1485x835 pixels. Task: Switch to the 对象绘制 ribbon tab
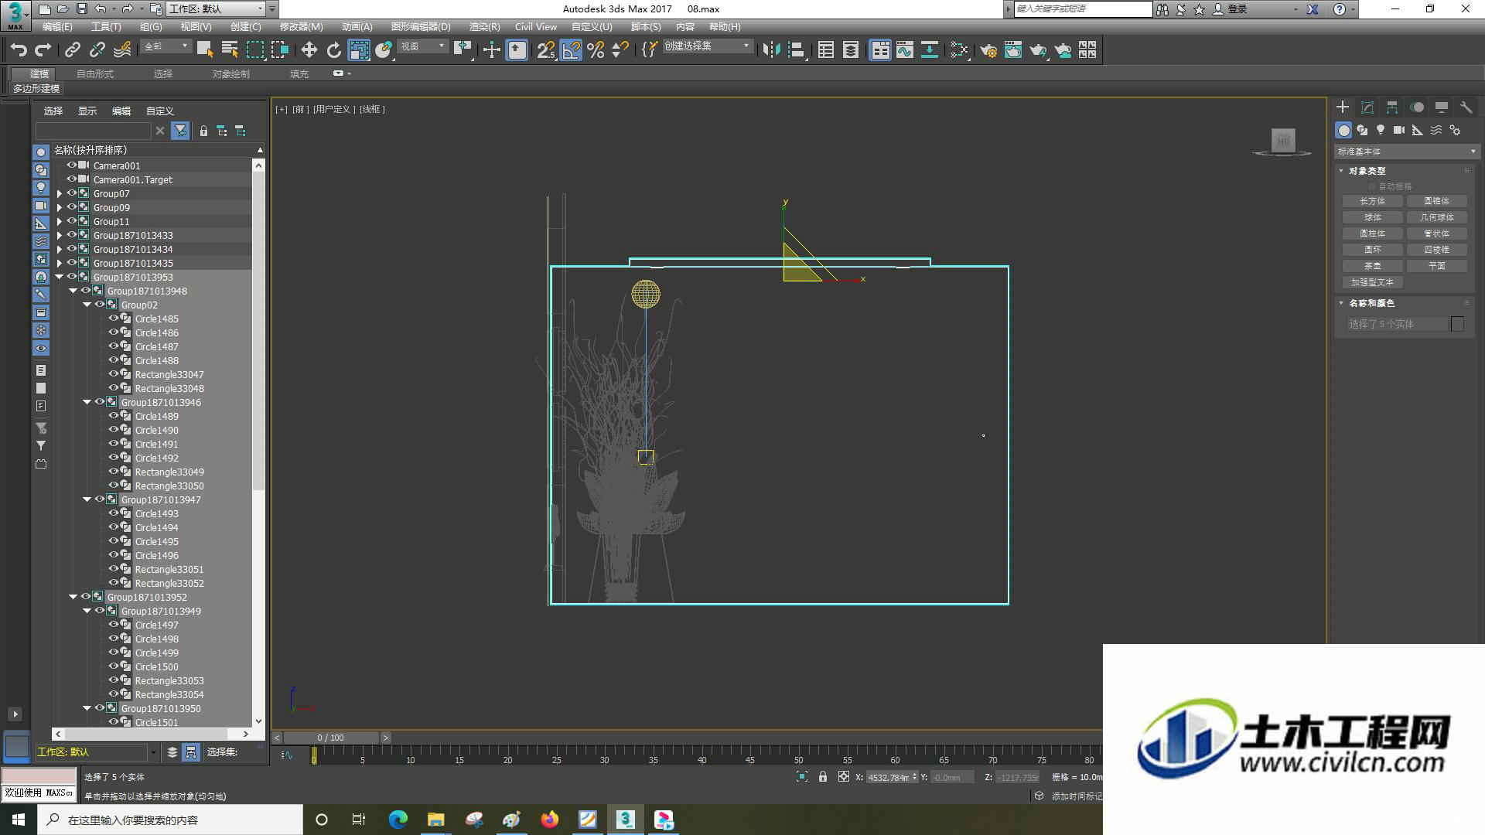click(x=231, y=73)
